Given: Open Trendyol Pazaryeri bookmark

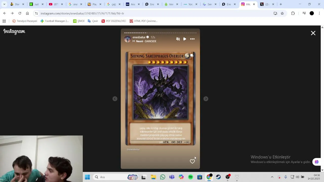Looking at the screenshot, I should tap(25, 21).
